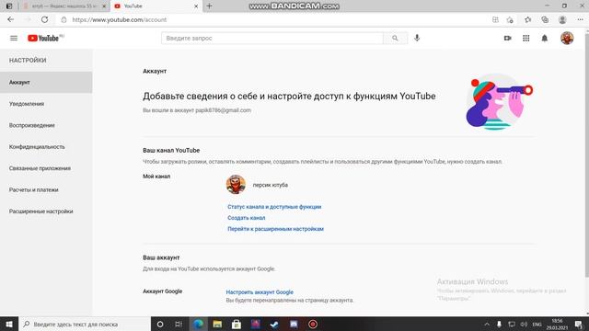Click the taskbar clock and date
Image resolution: width=589 pixels, height=331 pixels.
click(557, 325)
